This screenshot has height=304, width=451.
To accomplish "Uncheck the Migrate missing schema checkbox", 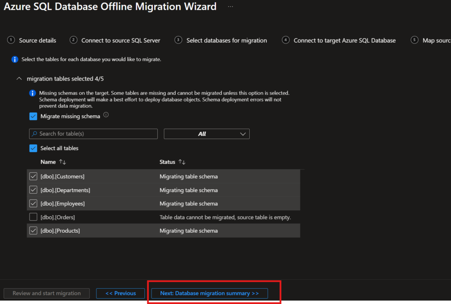I will [x=33, y=117].
